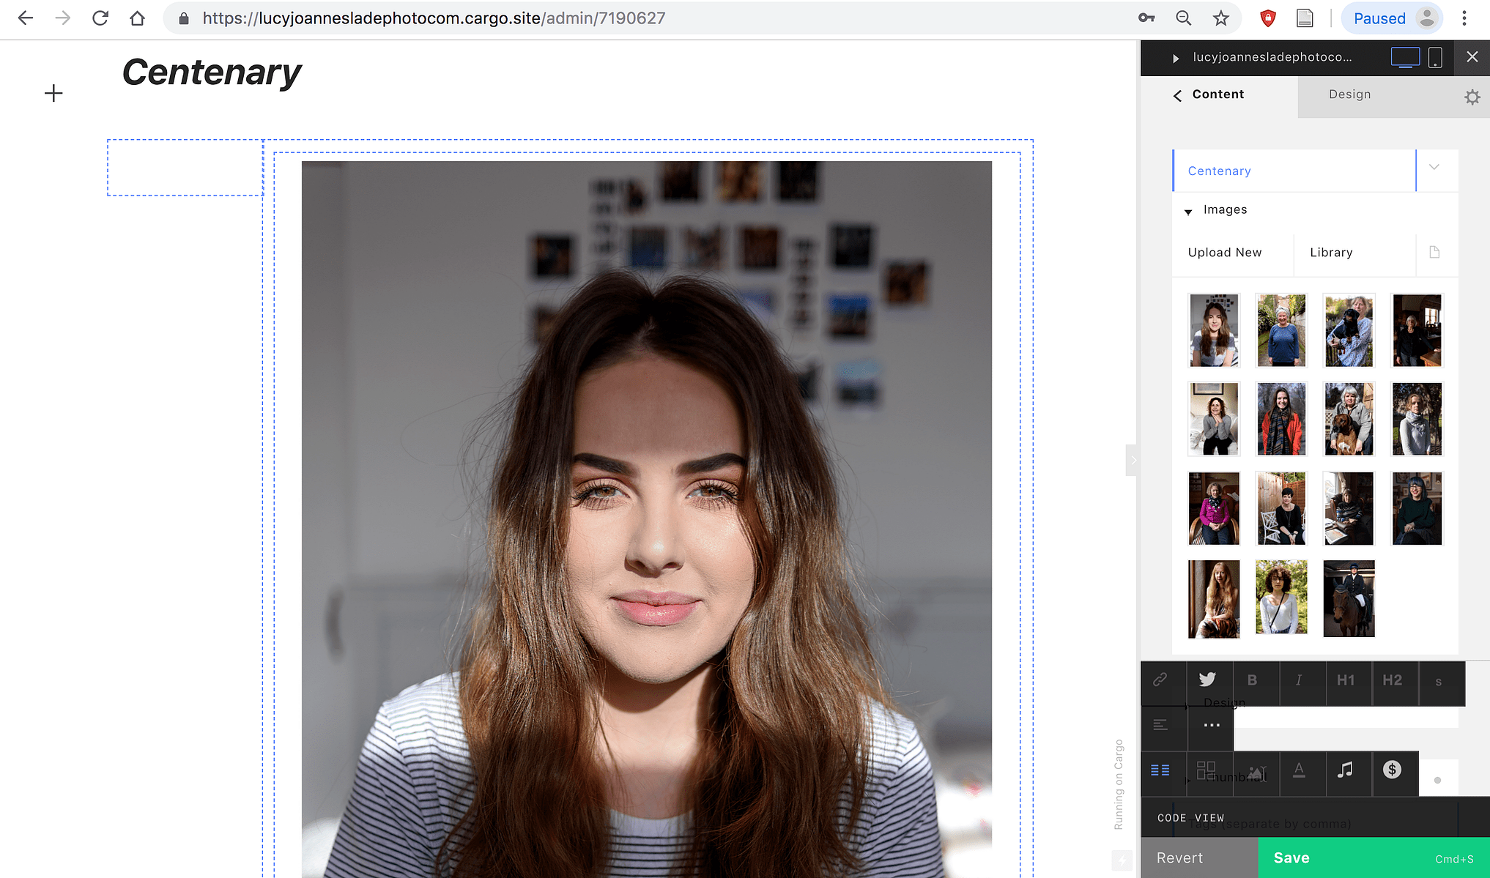Open the image Library

[x=1331, y=253]
